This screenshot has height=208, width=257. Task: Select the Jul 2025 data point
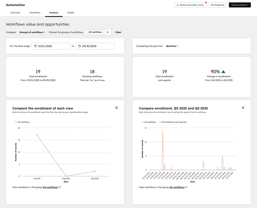[x=37, y=135]
